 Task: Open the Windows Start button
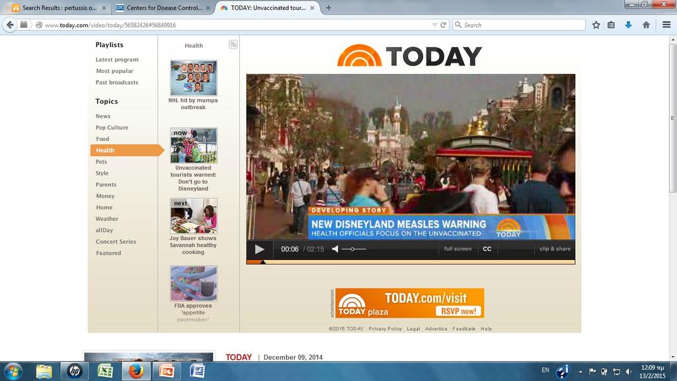(13, 372)
